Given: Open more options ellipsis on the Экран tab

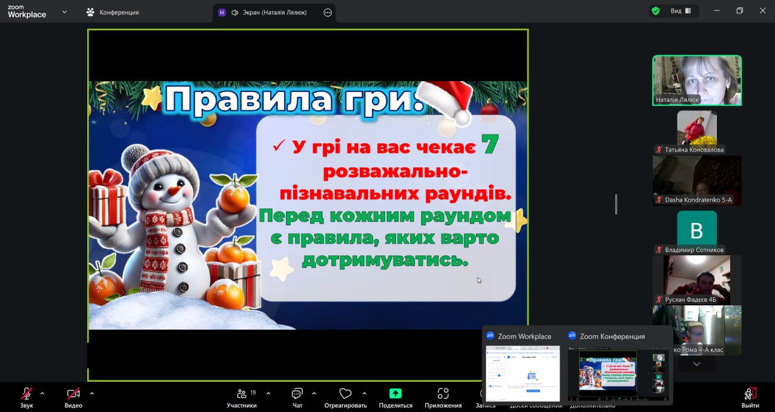Looking at the screenshot, I should tap(328, 12).
